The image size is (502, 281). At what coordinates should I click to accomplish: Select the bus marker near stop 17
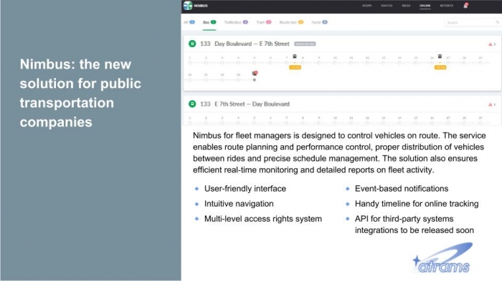click(440, 56)
